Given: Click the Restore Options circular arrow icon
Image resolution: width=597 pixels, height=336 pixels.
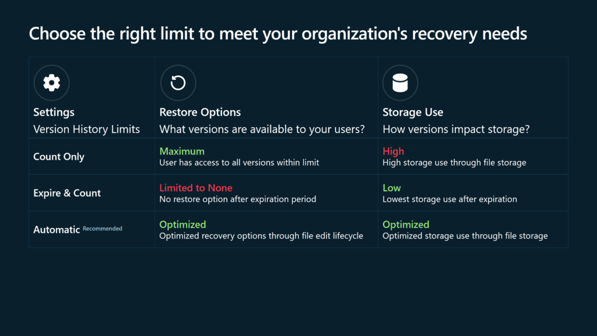Looking at the screenshot, I should tap(178, 83).
